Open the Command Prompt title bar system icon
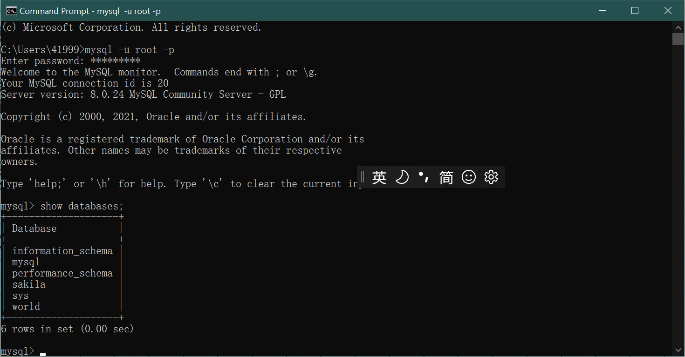 coord(11,11)
